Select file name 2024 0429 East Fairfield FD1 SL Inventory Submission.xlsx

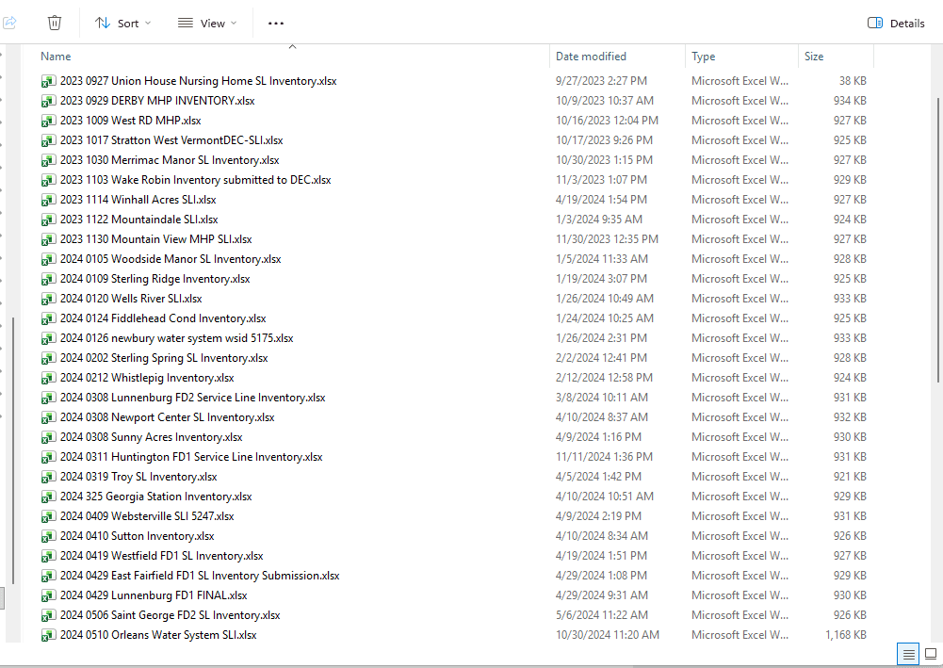tap(200, 576)
